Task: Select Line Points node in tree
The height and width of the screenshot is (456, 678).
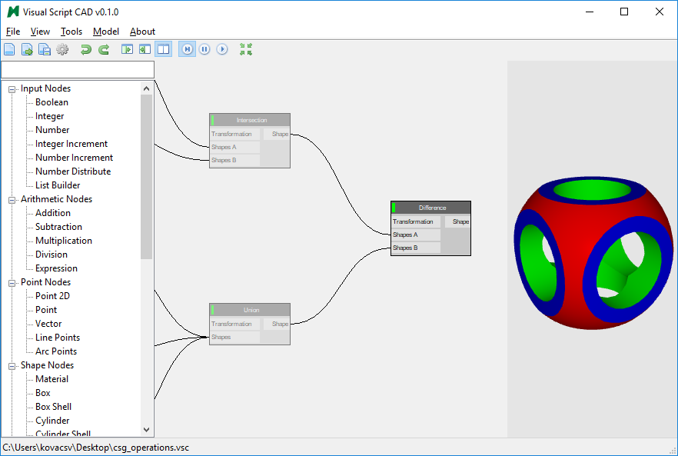Action: tap(58, 338)
